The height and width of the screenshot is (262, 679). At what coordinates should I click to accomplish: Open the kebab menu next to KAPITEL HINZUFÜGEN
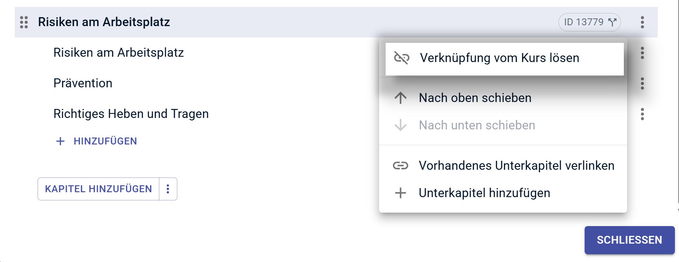[x=168, y=189]
